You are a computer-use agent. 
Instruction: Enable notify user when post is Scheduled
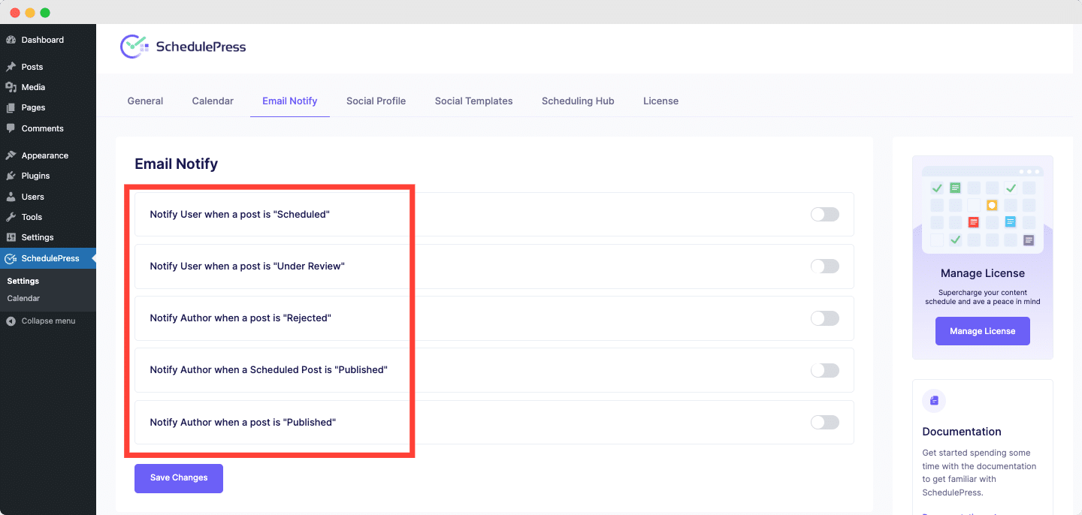[824, 214]
